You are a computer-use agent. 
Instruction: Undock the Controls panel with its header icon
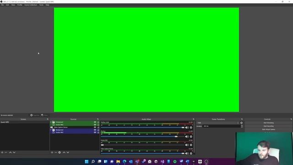coord(291,119)
